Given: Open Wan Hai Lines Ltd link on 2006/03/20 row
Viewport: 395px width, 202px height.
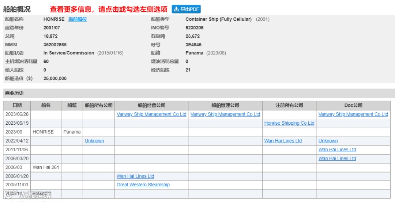Looking at the screenshot, I should point(337,159).
